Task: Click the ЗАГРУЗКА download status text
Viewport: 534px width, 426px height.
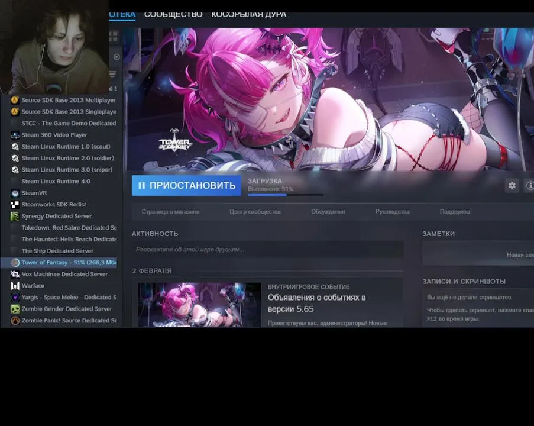Action: click(264, 181)
